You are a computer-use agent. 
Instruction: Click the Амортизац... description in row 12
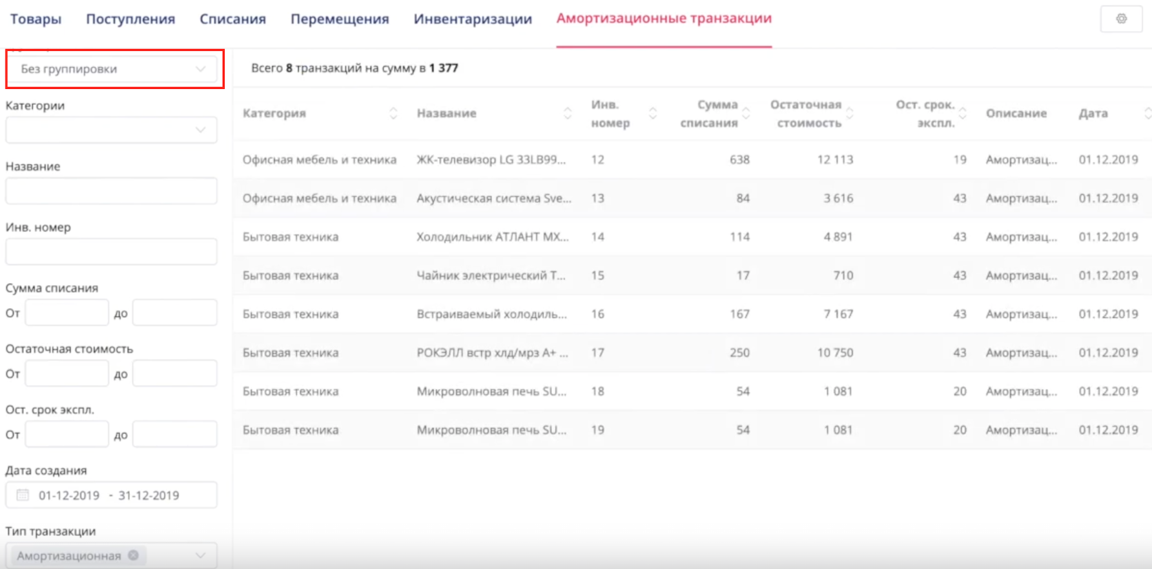[x=1021, y=159]
